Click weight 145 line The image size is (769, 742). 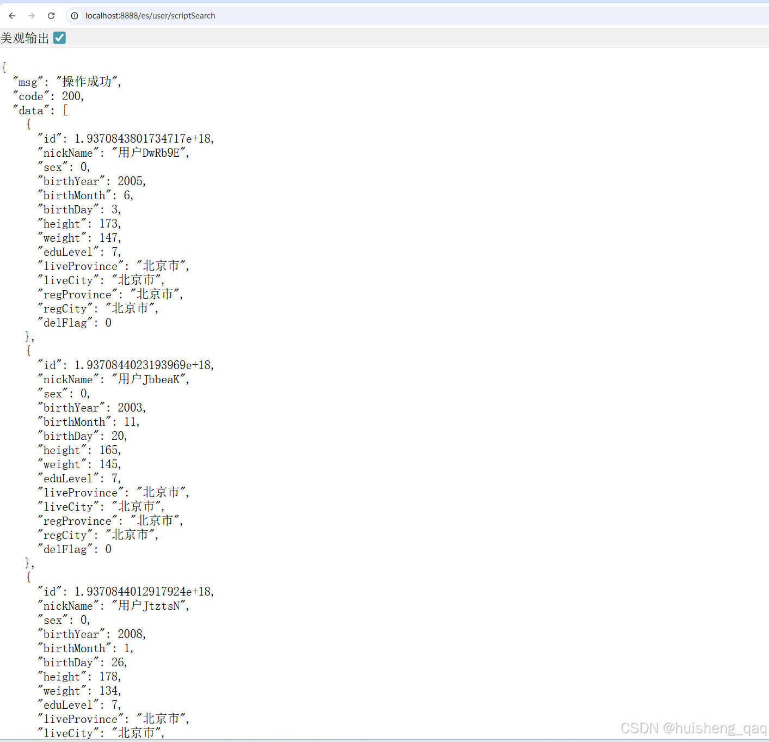79,464
